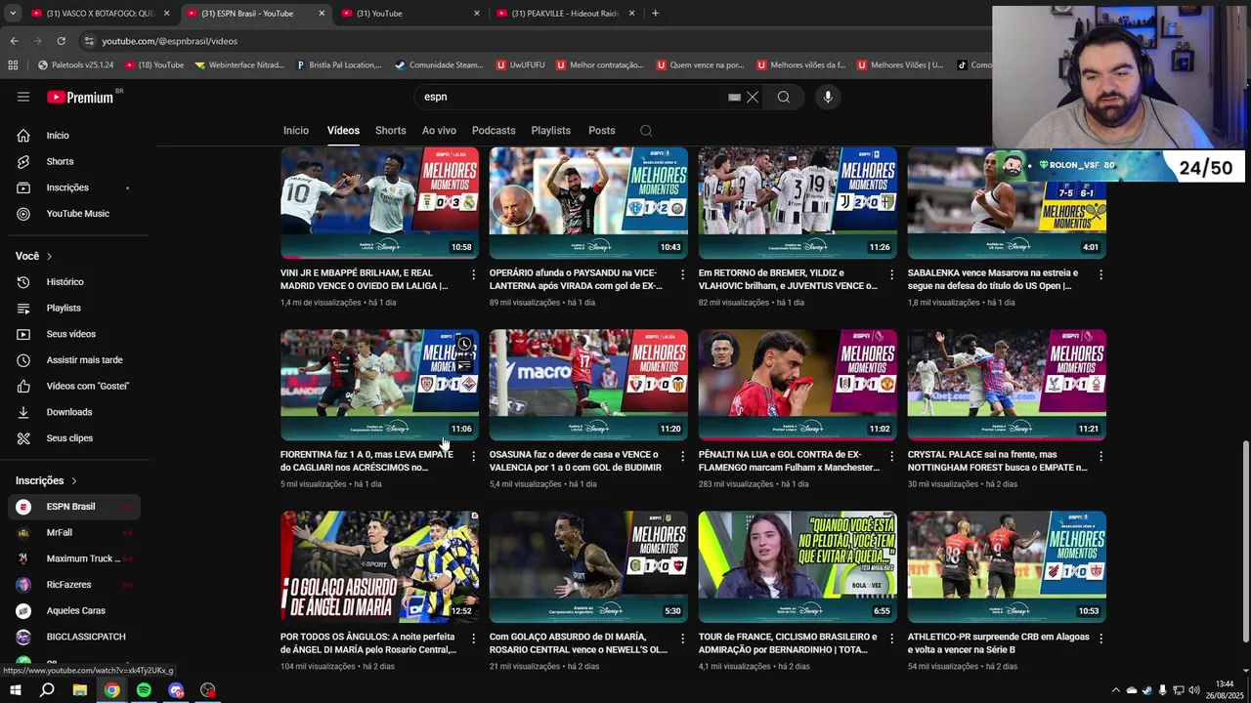Open Spotify from the taskbar
Viewport: 1251px width, 703px height.
click(x=144, y=690)
